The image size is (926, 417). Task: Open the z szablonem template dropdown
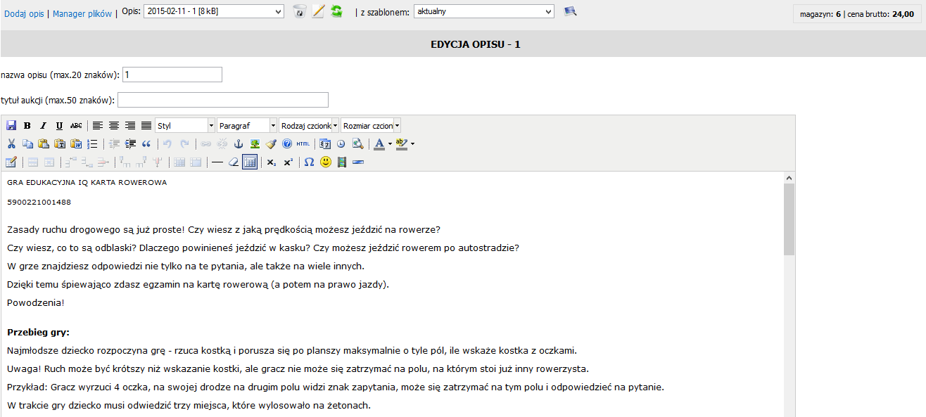click(484, 11)
